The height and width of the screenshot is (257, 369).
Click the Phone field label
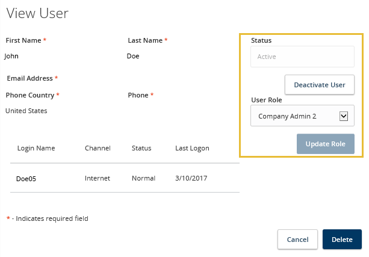tap(138, 95)
